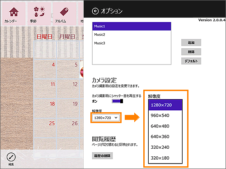Image resolution: width=226 pixels, height=169 pixels.
Task: Click calendar day 19
Action: (68, 109)
